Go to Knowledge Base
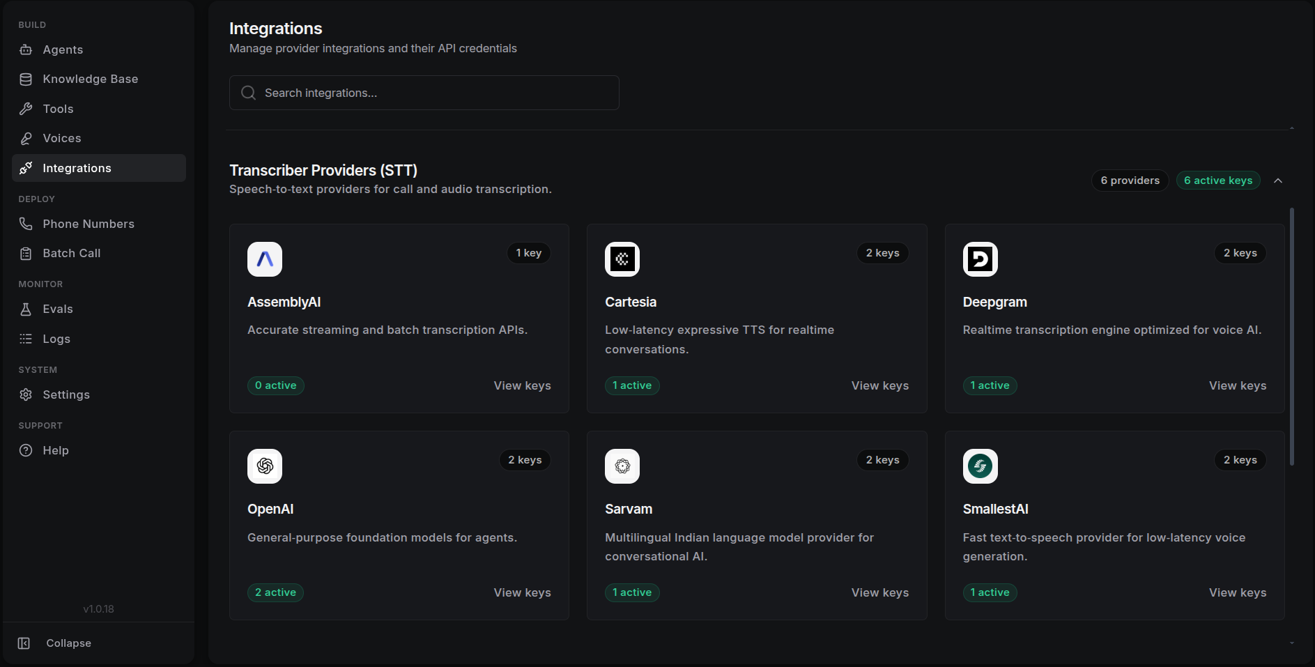The width and height of the screenshot is (1315, 667). (99, 79)
